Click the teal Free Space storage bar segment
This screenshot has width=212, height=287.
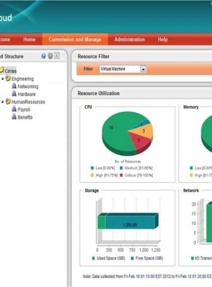(130, 223)
